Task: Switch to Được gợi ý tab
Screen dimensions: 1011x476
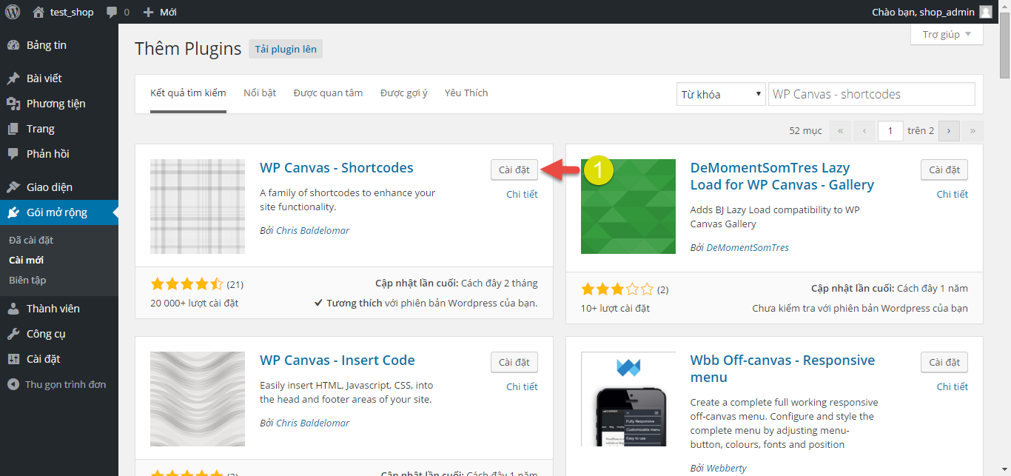Action: (x=404, y=93)
